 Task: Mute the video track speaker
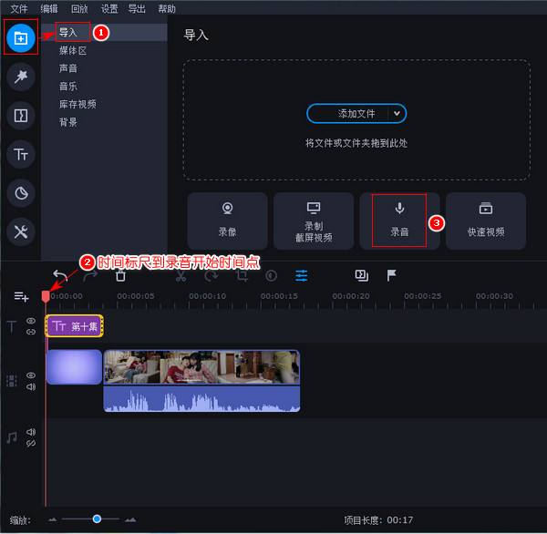pyautogui.click(x=31, y=386)
